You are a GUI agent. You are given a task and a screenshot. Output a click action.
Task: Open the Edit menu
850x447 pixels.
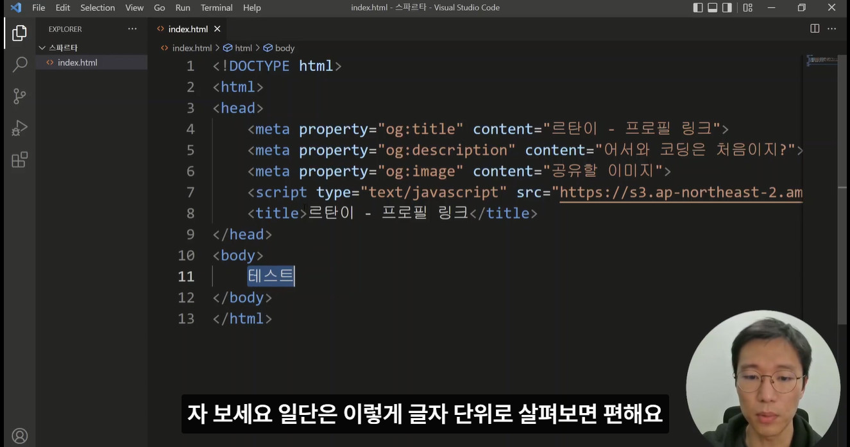pos(62,8)
